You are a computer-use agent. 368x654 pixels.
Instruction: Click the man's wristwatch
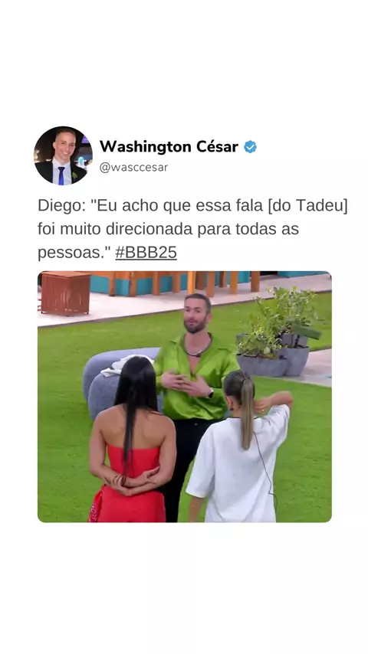point(211,393)
